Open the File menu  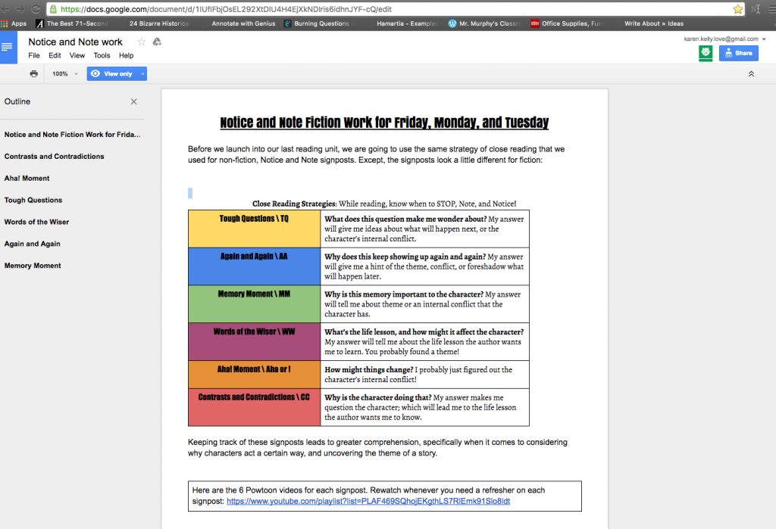click(x=34, y=55)
